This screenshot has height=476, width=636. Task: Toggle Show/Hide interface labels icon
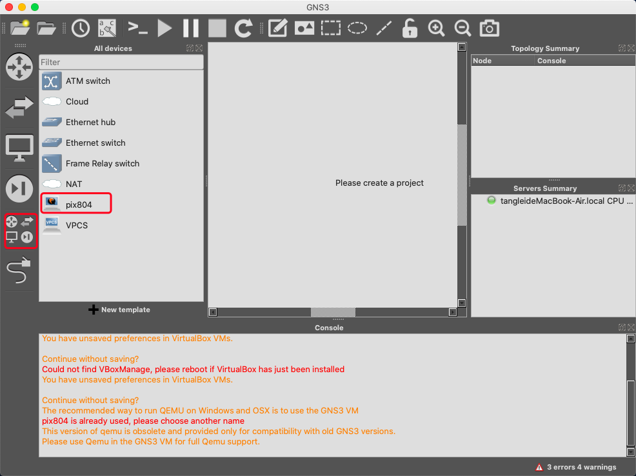click(108, 28)
